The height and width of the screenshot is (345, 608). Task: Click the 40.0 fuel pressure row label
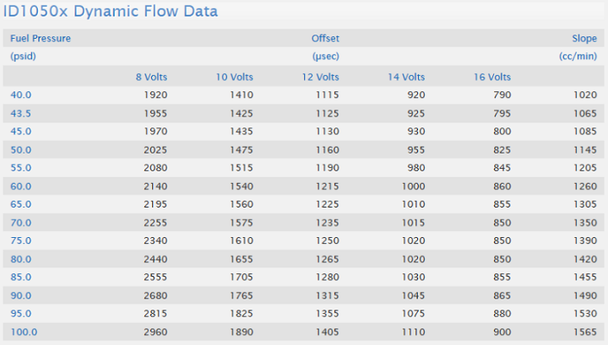pyautogui.click(x=21, y=94)
